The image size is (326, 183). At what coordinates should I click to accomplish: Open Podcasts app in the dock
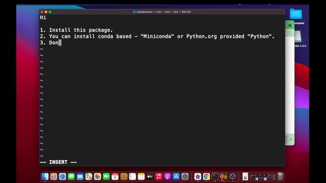(168, 176)
